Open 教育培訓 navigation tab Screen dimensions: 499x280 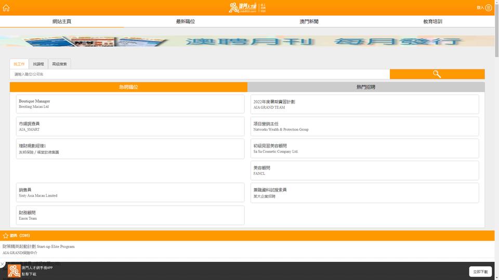432,21
